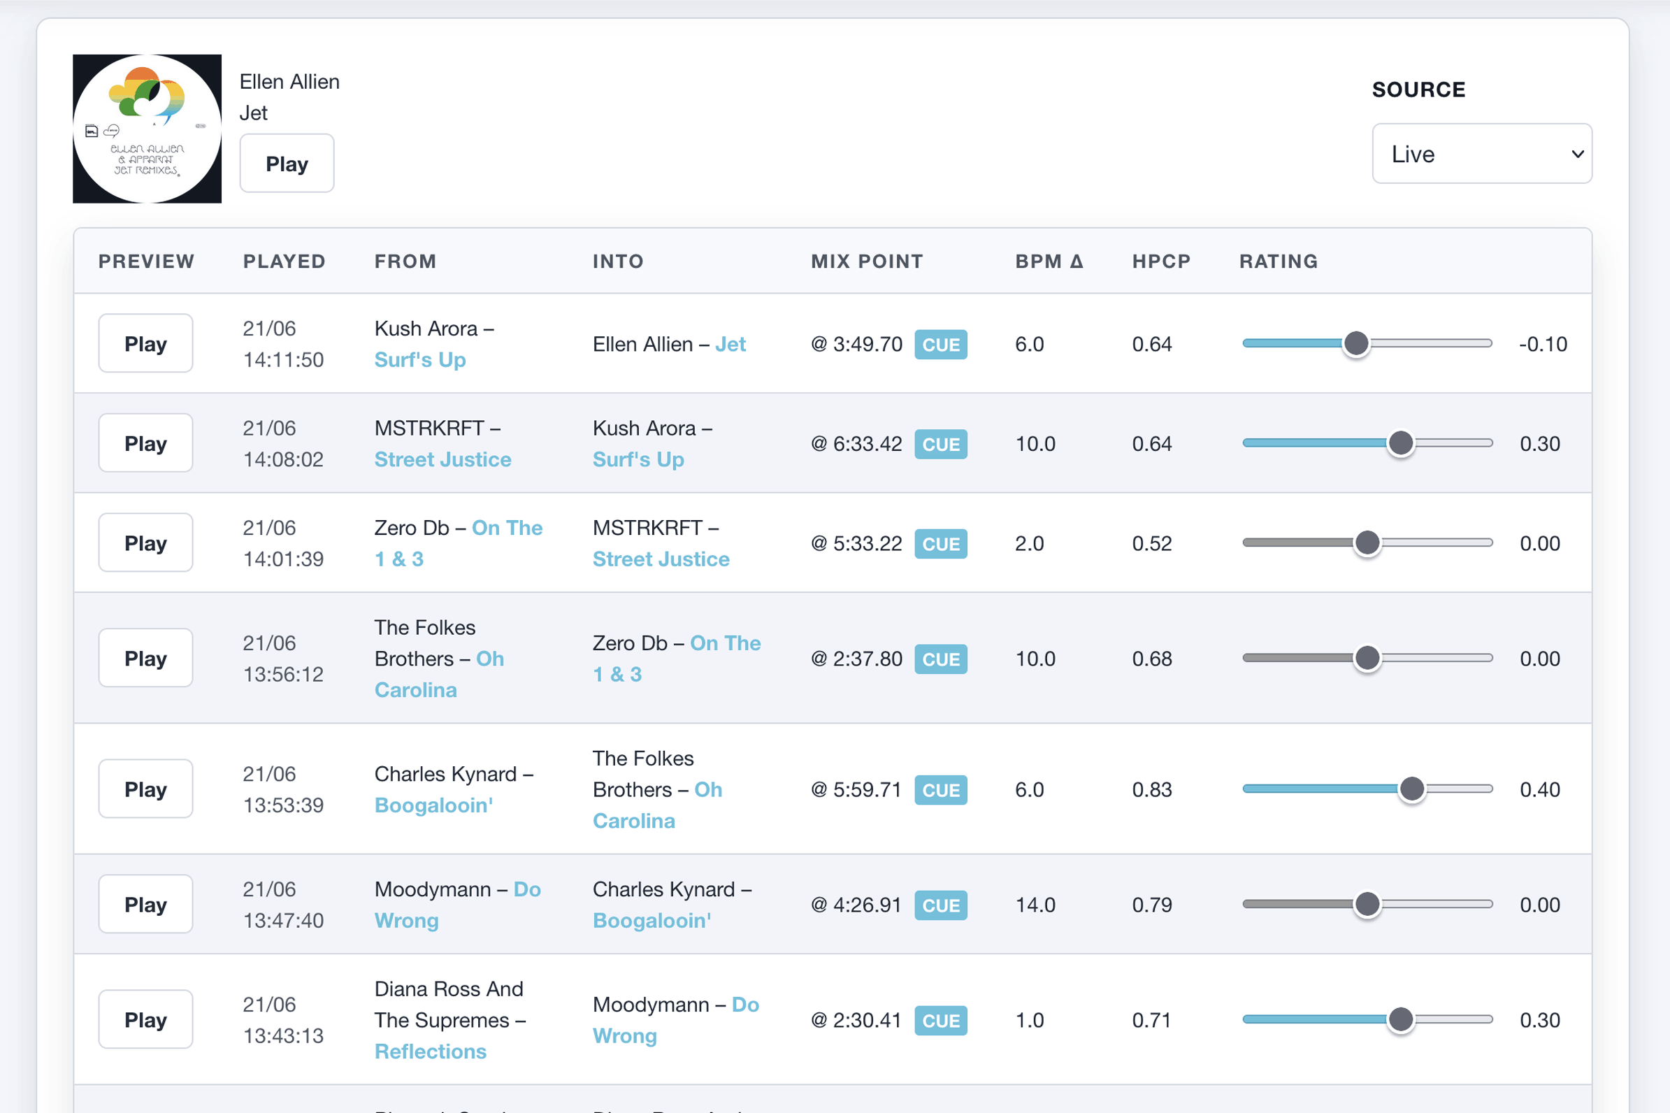Viewport: 1670px width, 1113px height.
Task: Click the HPCP value 0.83
Action: coord(1152,789)
